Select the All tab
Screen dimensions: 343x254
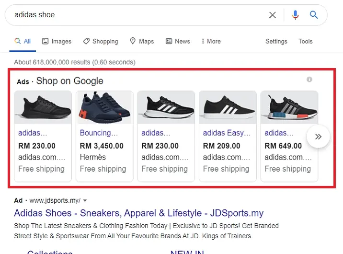23,41
